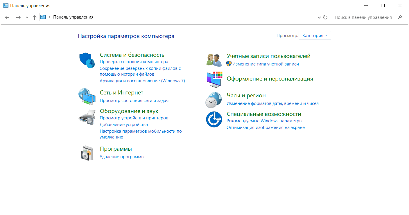409x215 pixels.
Task: Go back with the left arrow
Action: [x=7, y=17]
